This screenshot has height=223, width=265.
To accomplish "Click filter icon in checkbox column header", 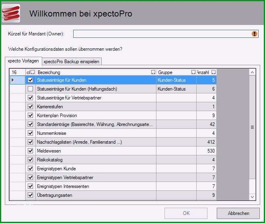I will (33, 72).
